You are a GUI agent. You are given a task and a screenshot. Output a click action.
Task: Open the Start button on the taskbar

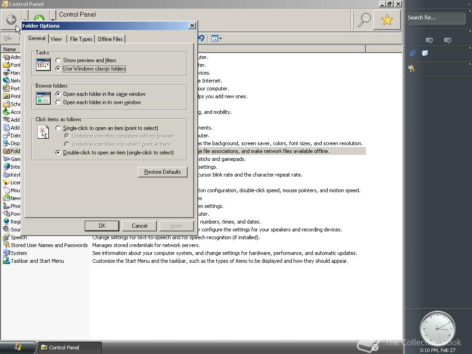18,347
